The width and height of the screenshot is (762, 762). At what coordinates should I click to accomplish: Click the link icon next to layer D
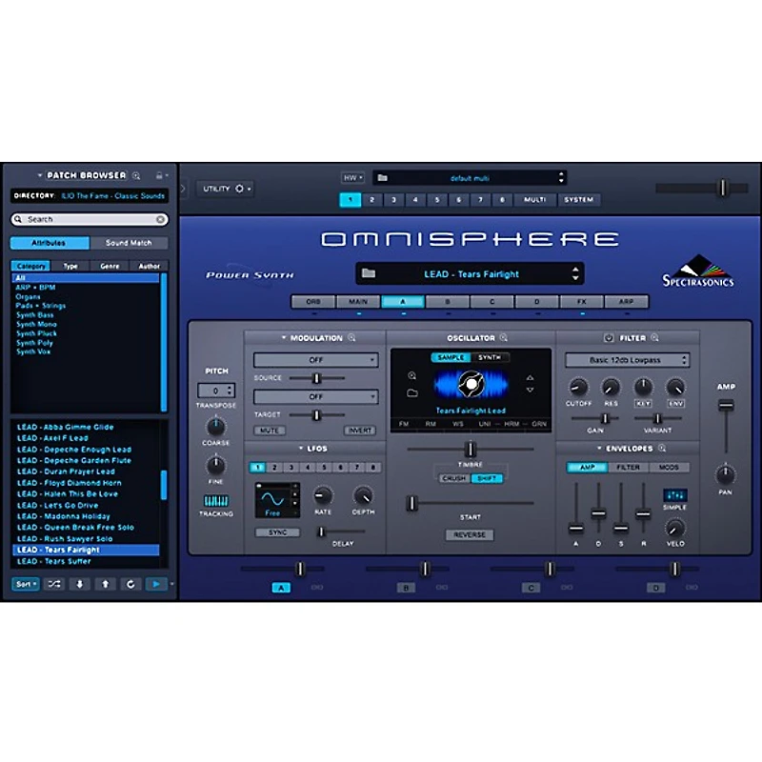[x=692, y=588]
